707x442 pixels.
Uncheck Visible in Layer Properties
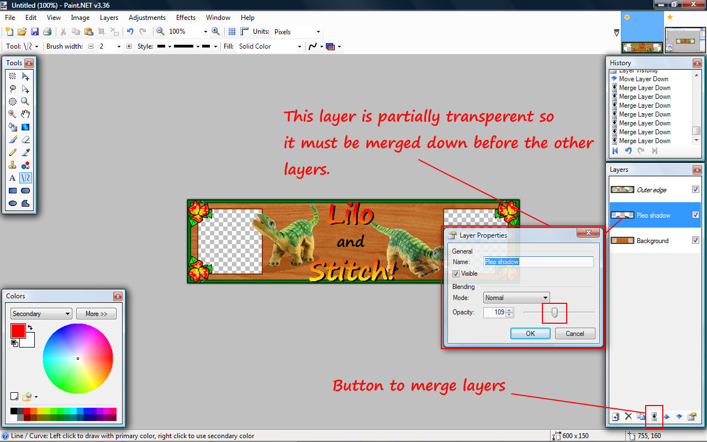456,273
